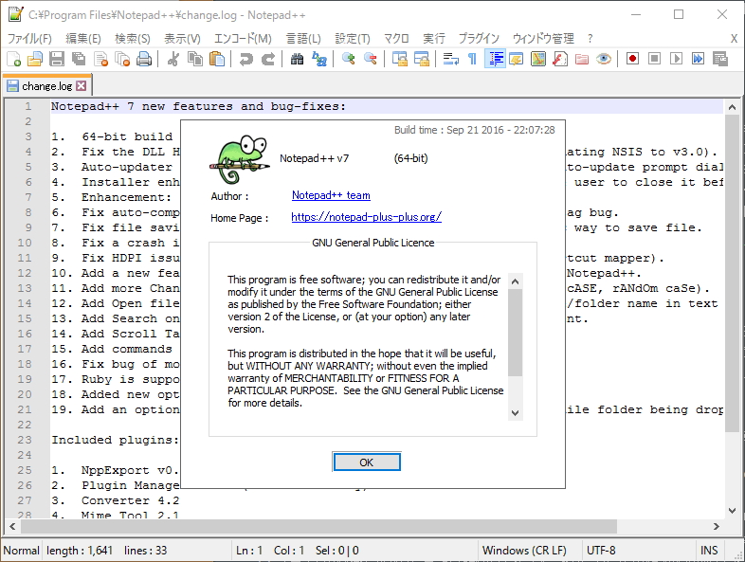
Task: Open Folder as Workspace toolbar icon
Action: click(x=582, y=59)
